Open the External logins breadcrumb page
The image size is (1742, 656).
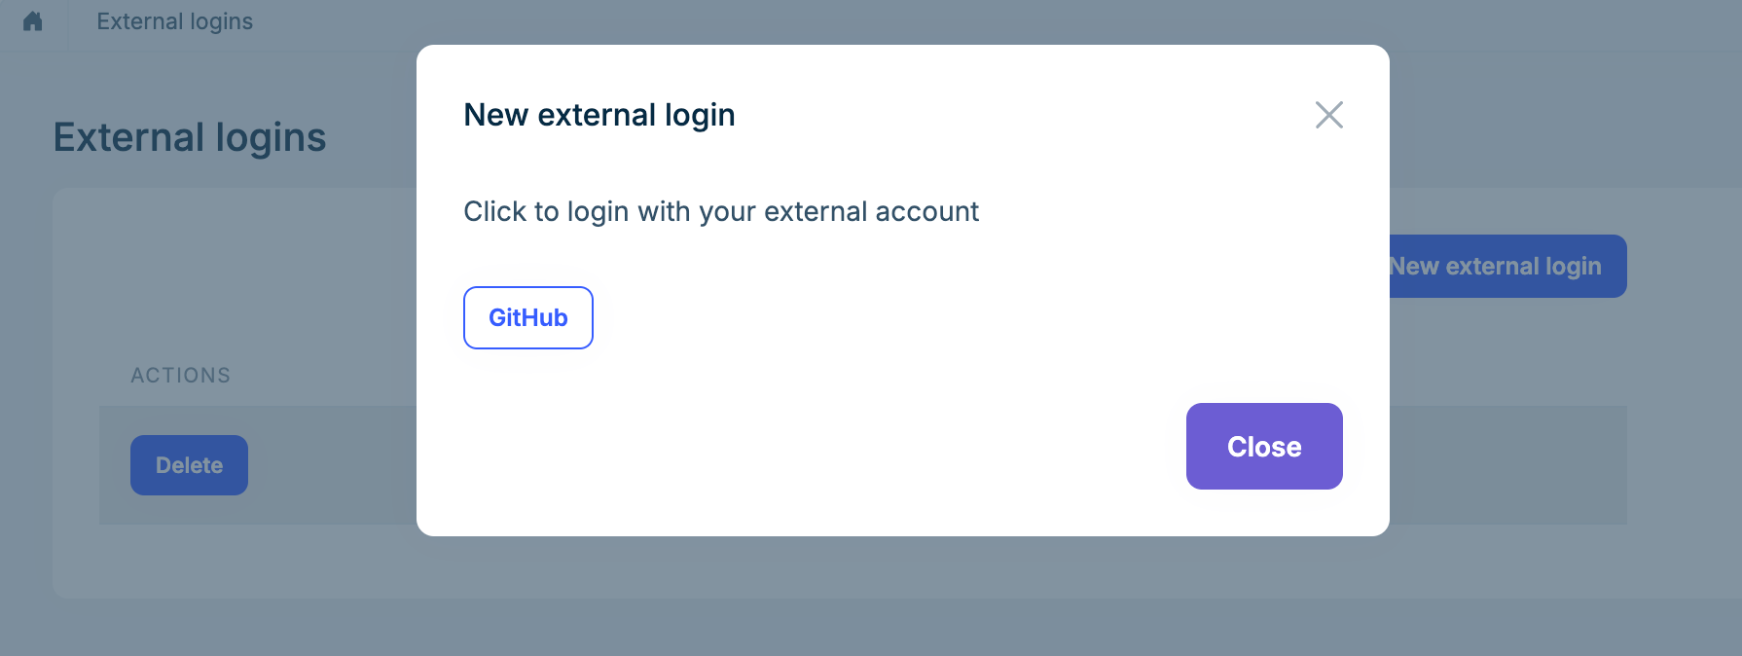(173, 21)
